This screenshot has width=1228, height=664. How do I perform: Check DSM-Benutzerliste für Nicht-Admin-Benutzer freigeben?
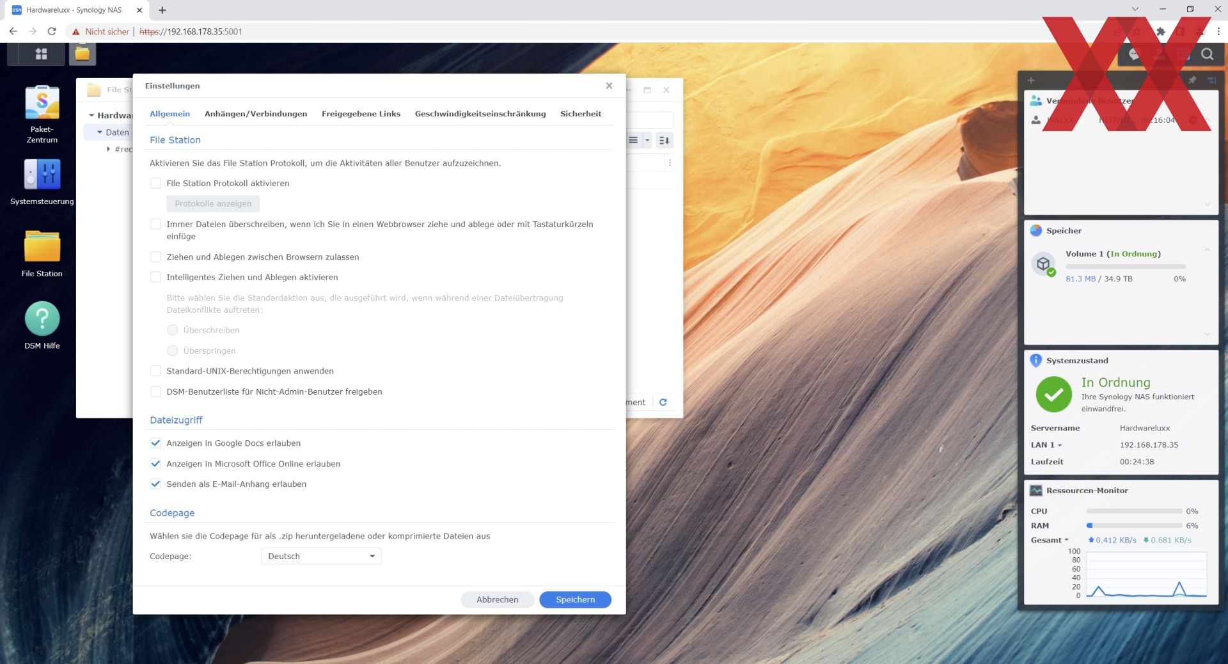click(x=155, y=391)
